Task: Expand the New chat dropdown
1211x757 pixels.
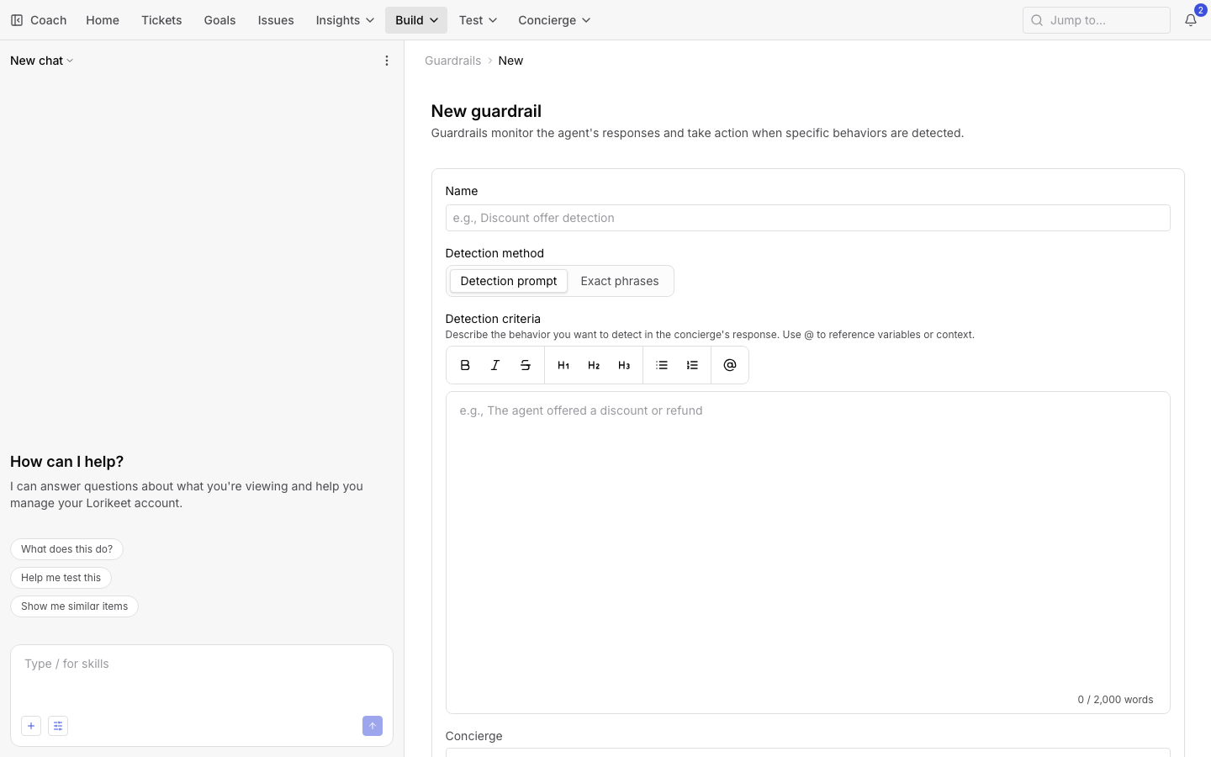Action: 42,61
